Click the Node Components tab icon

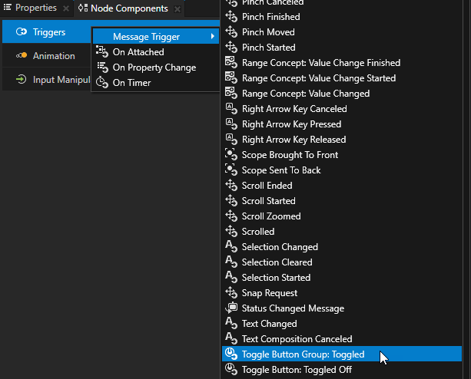(83, 8)
